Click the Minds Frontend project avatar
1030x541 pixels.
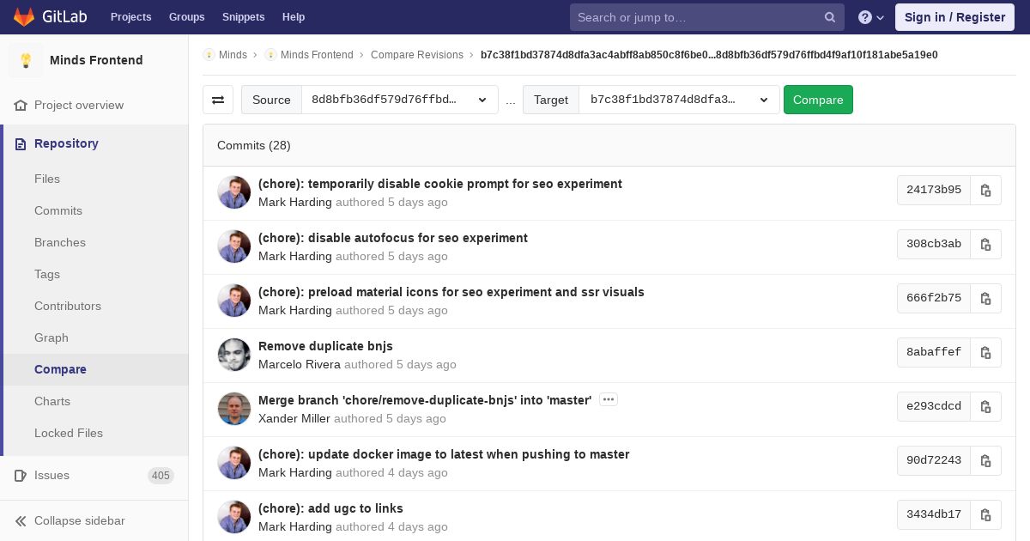(x=26, y=60)
